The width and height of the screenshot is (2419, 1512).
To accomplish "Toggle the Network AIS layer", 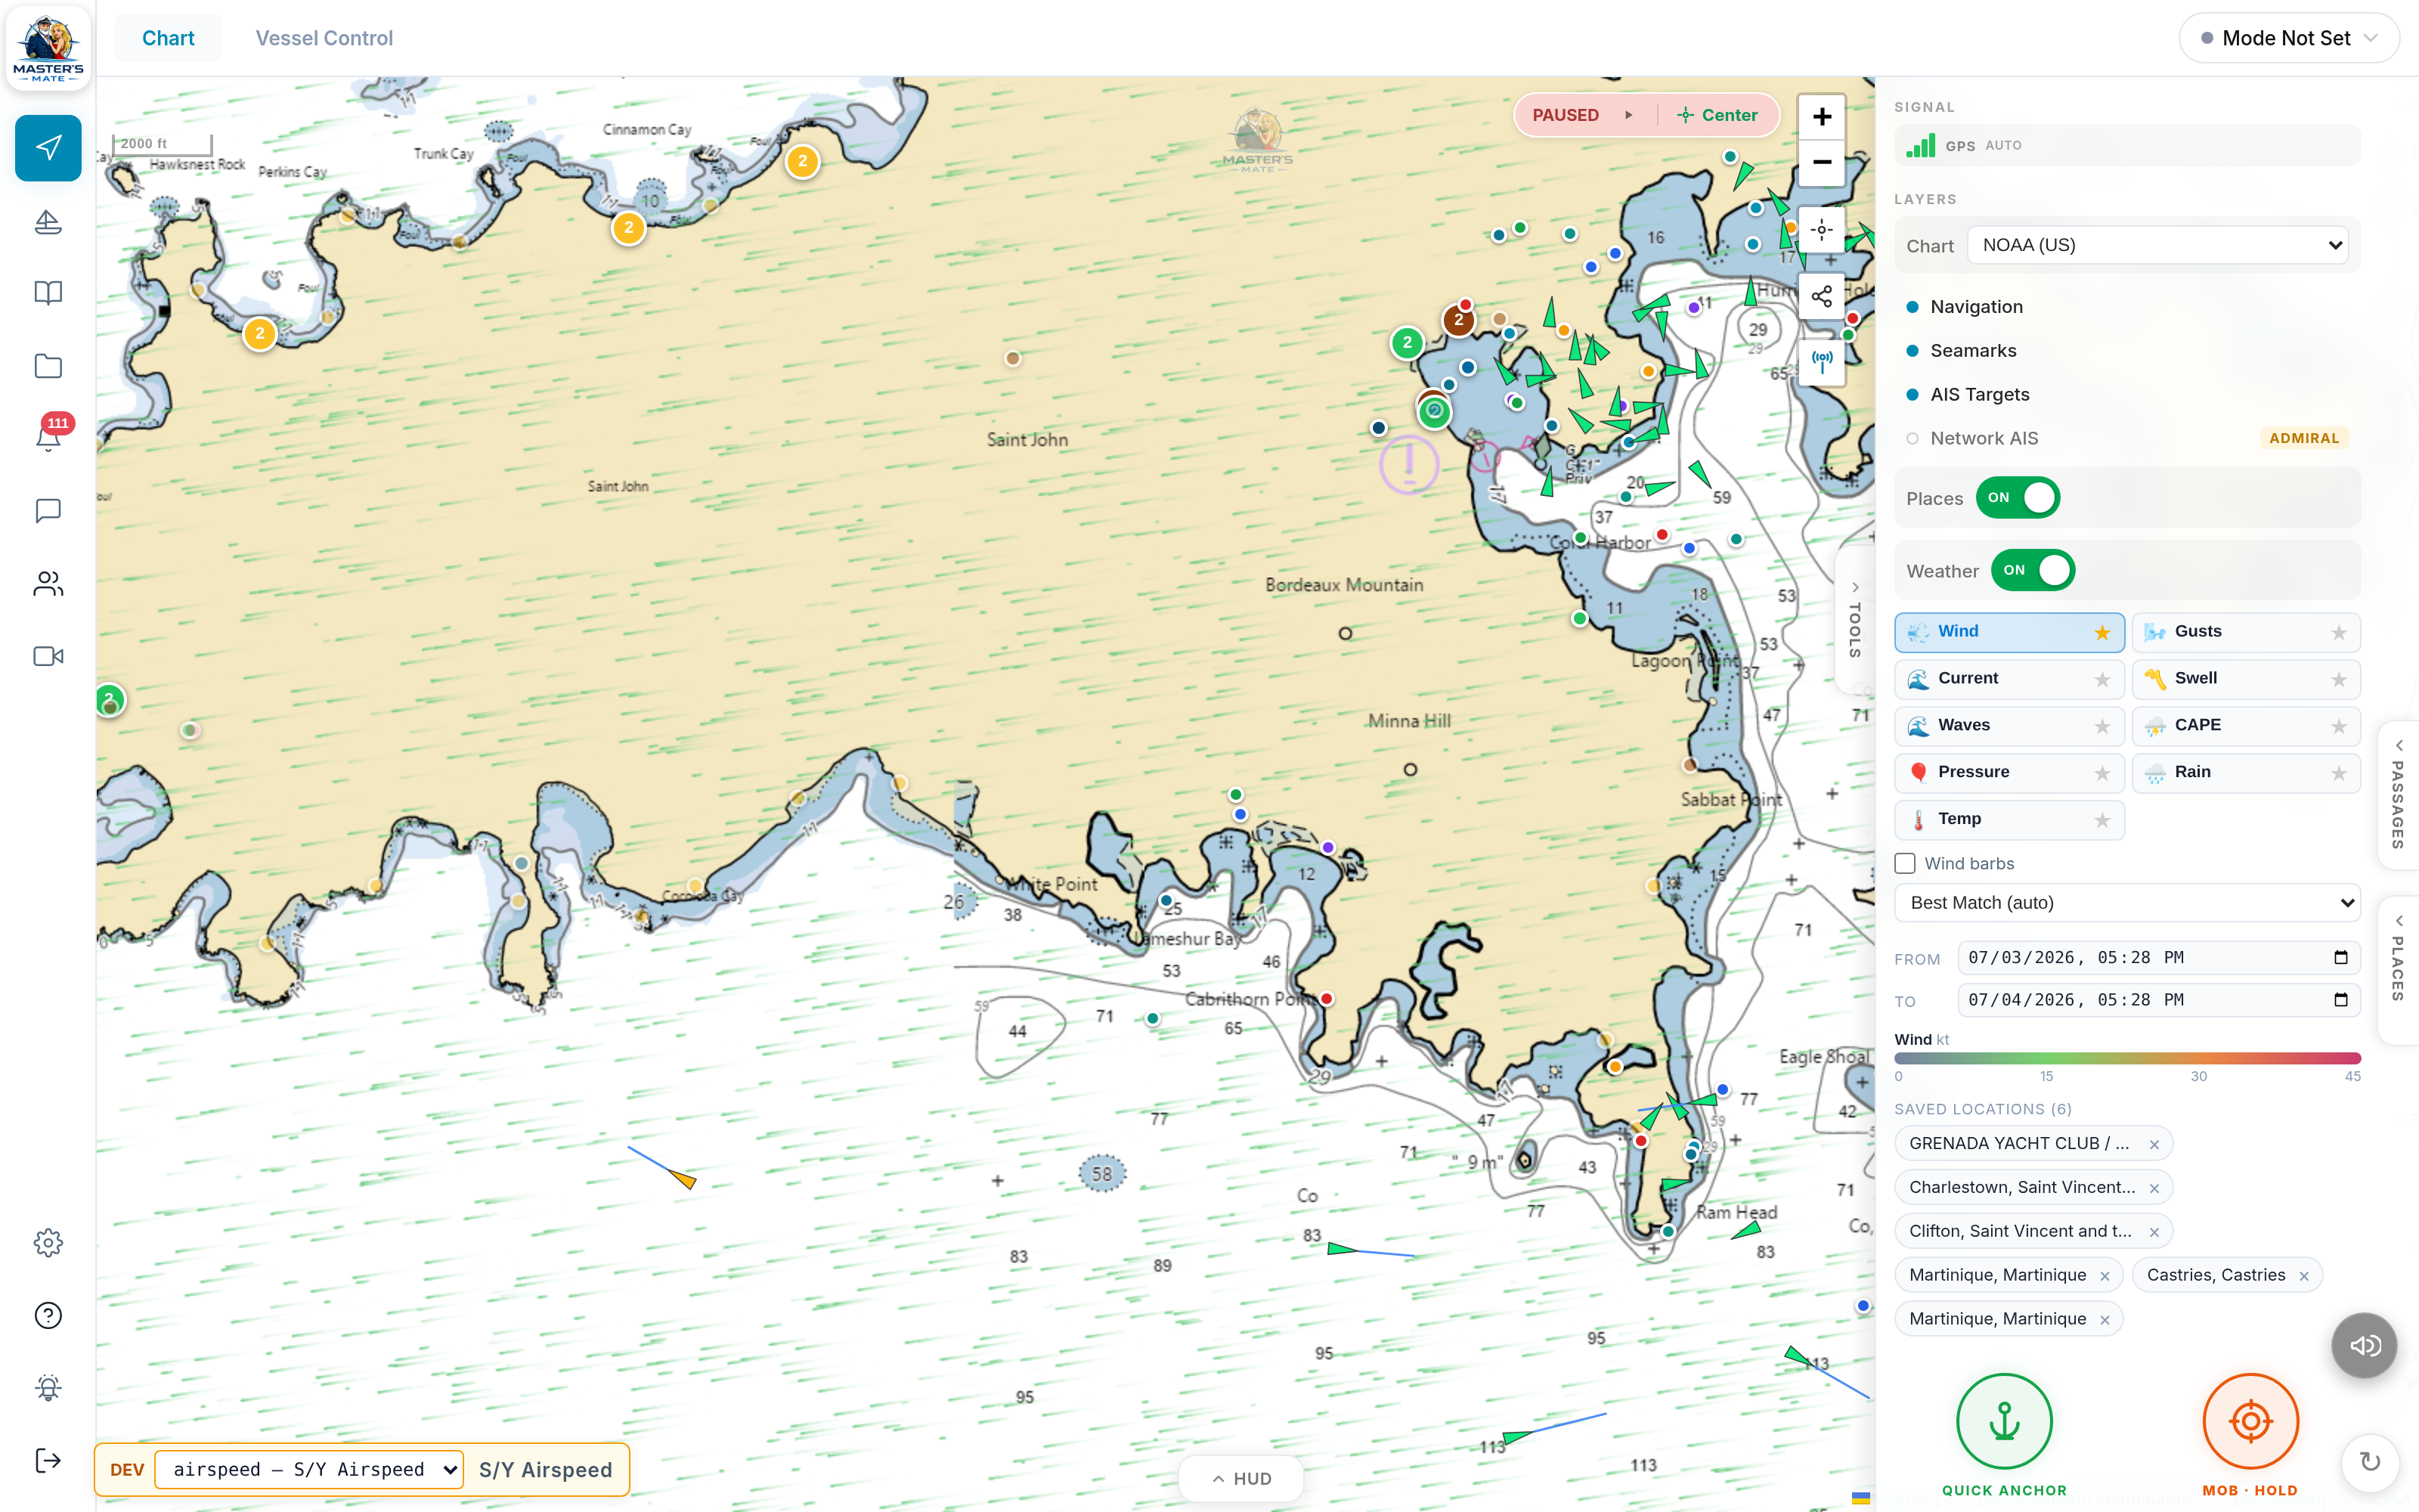I will [x=1983, y=438].
